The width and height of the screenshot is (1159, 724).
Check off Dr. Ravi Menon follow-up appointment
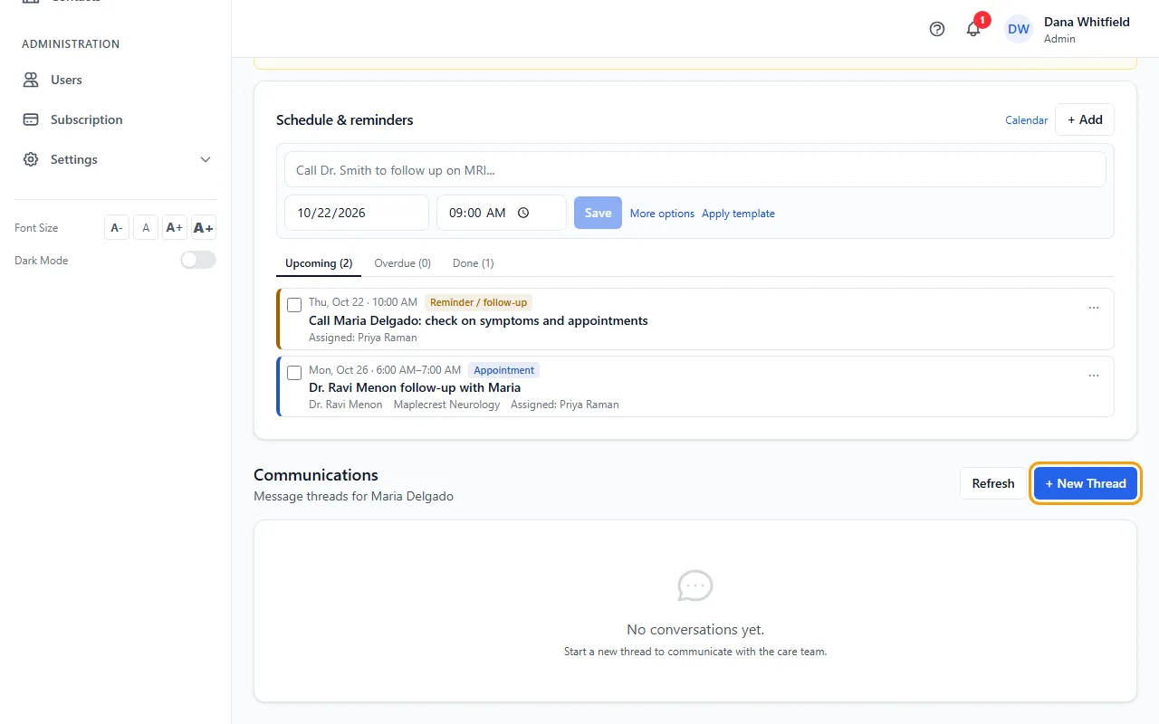coord(294,373)
